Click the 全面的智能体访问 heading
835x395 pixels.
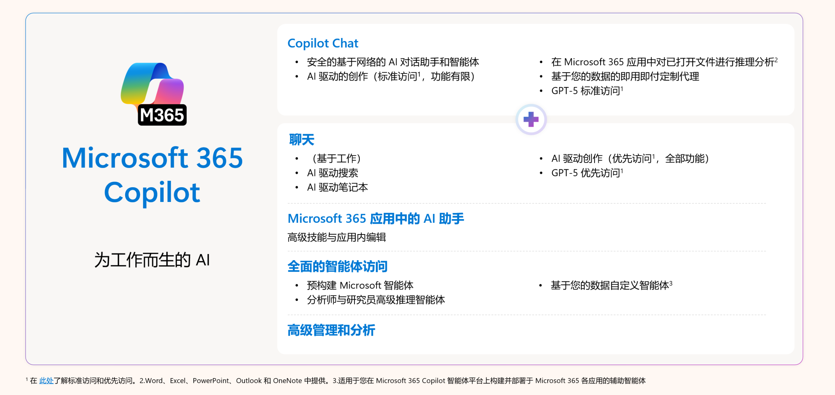click(x=337, y=266)
